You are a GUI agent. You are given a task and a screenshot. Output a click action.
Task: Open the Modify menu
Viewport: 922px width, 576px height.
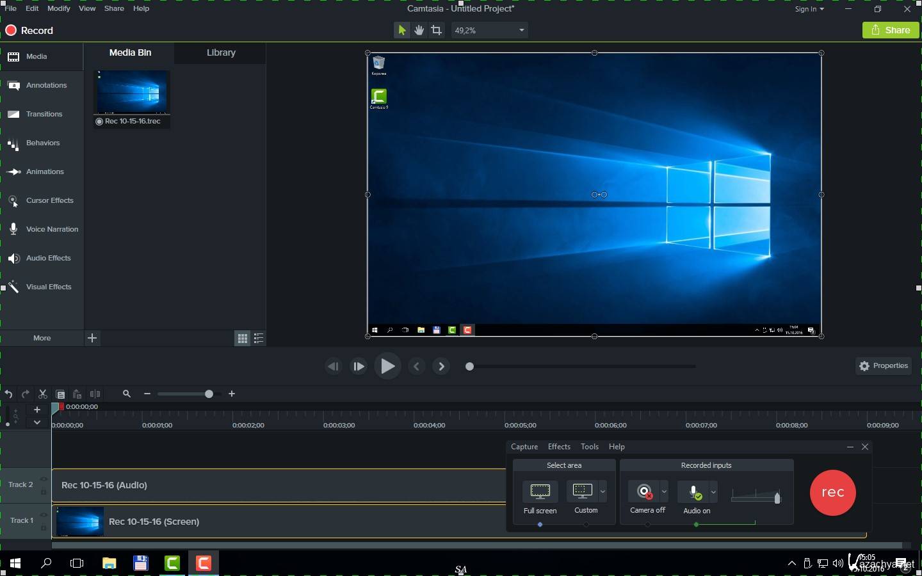(x=58, y=8)
